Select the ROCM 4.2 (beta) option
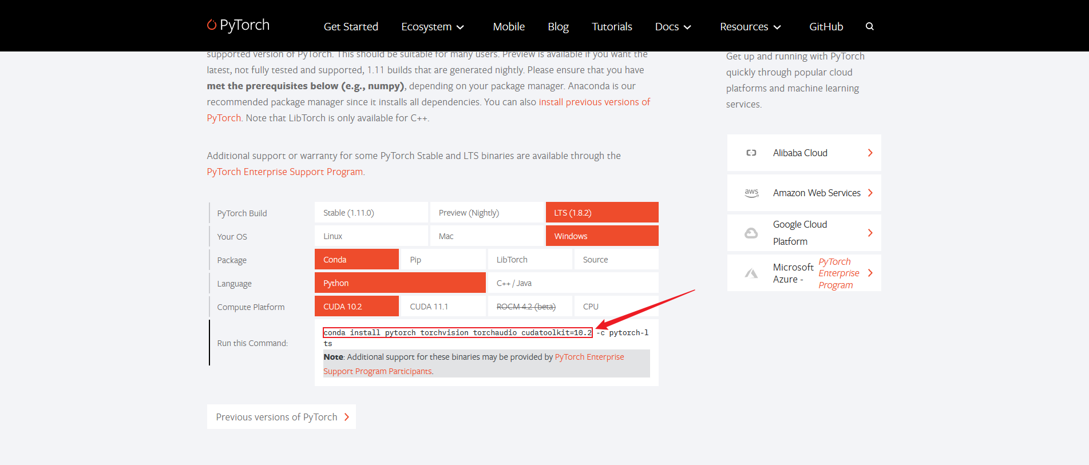The height and width of the screenshot is (465, 1089). point(530,306)
